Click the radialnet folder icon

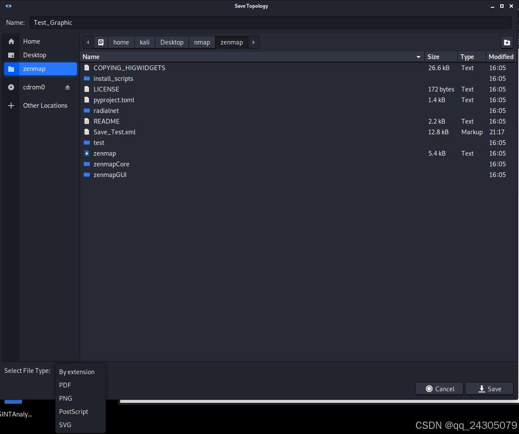87,110
